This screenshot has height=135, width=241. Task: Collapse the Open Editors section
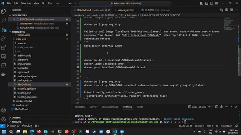(10, 15)
